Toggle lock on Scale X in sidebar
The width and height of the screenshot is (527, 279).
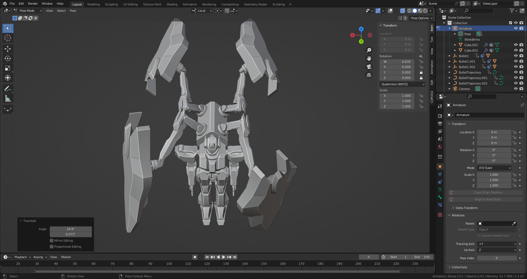coord(421,96)
